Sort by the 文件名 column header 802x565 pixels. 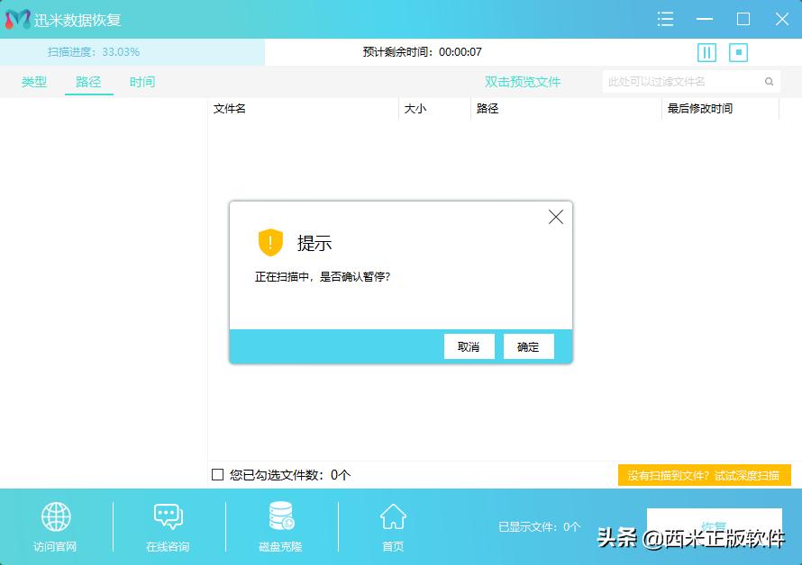click(303, 108)
